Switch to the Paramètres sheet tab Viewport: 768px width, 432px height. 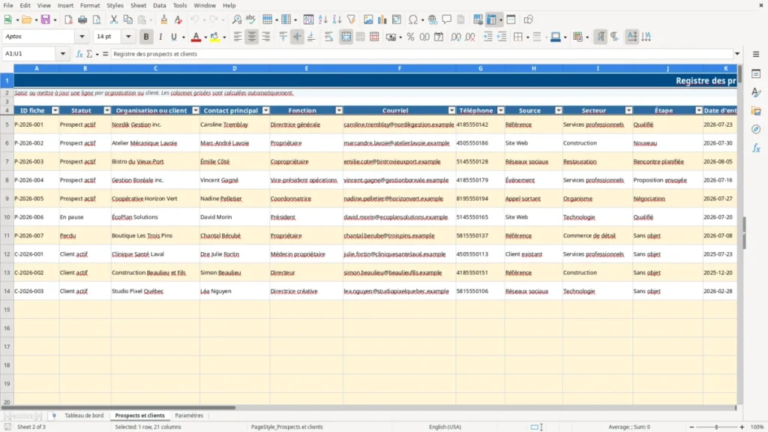pyautogui.click(x=189, y=415)
